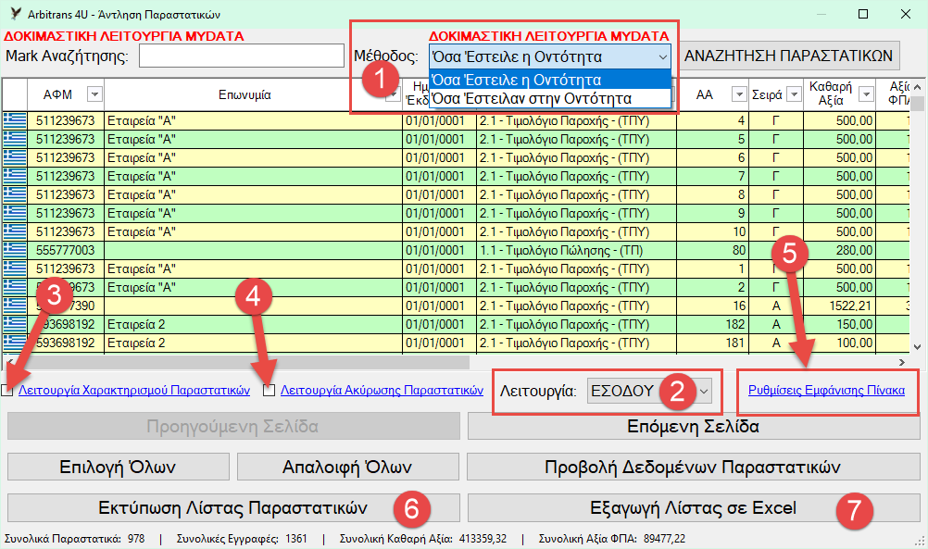
Task: Pick the flag icon in the AA 9 row
Action: [15, 213]
